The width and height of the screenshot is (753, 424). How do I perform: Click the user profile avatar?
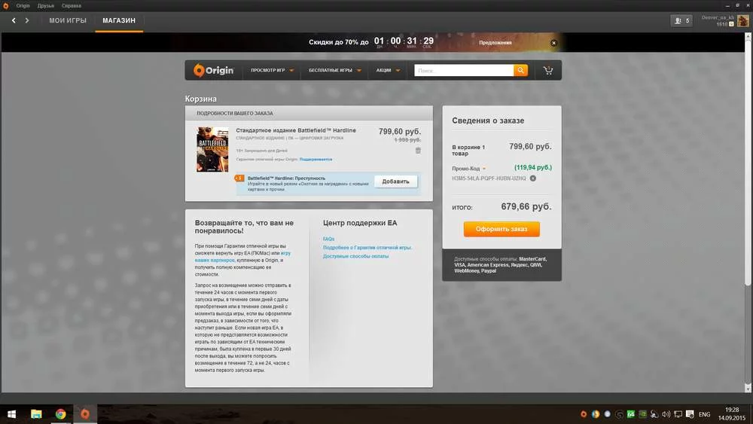[742, 20]
